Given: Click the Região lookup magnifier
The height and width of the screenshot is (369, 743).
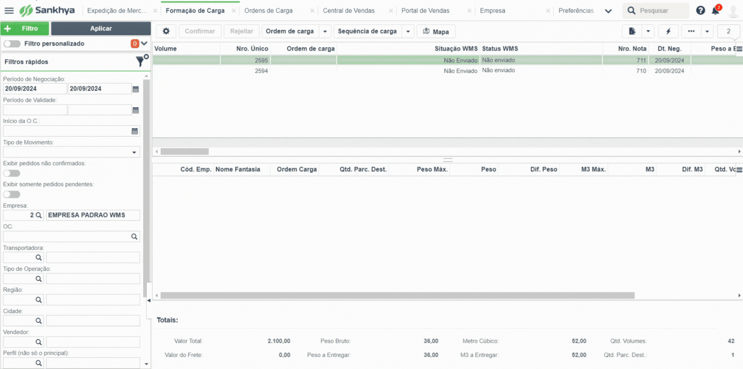Looking at the screenshot, I should [38, 300].
